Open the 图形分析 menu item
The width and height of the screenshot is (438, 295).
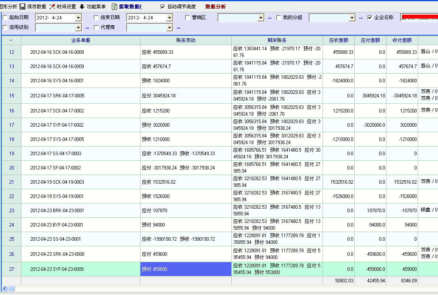(x=9, y=7)
